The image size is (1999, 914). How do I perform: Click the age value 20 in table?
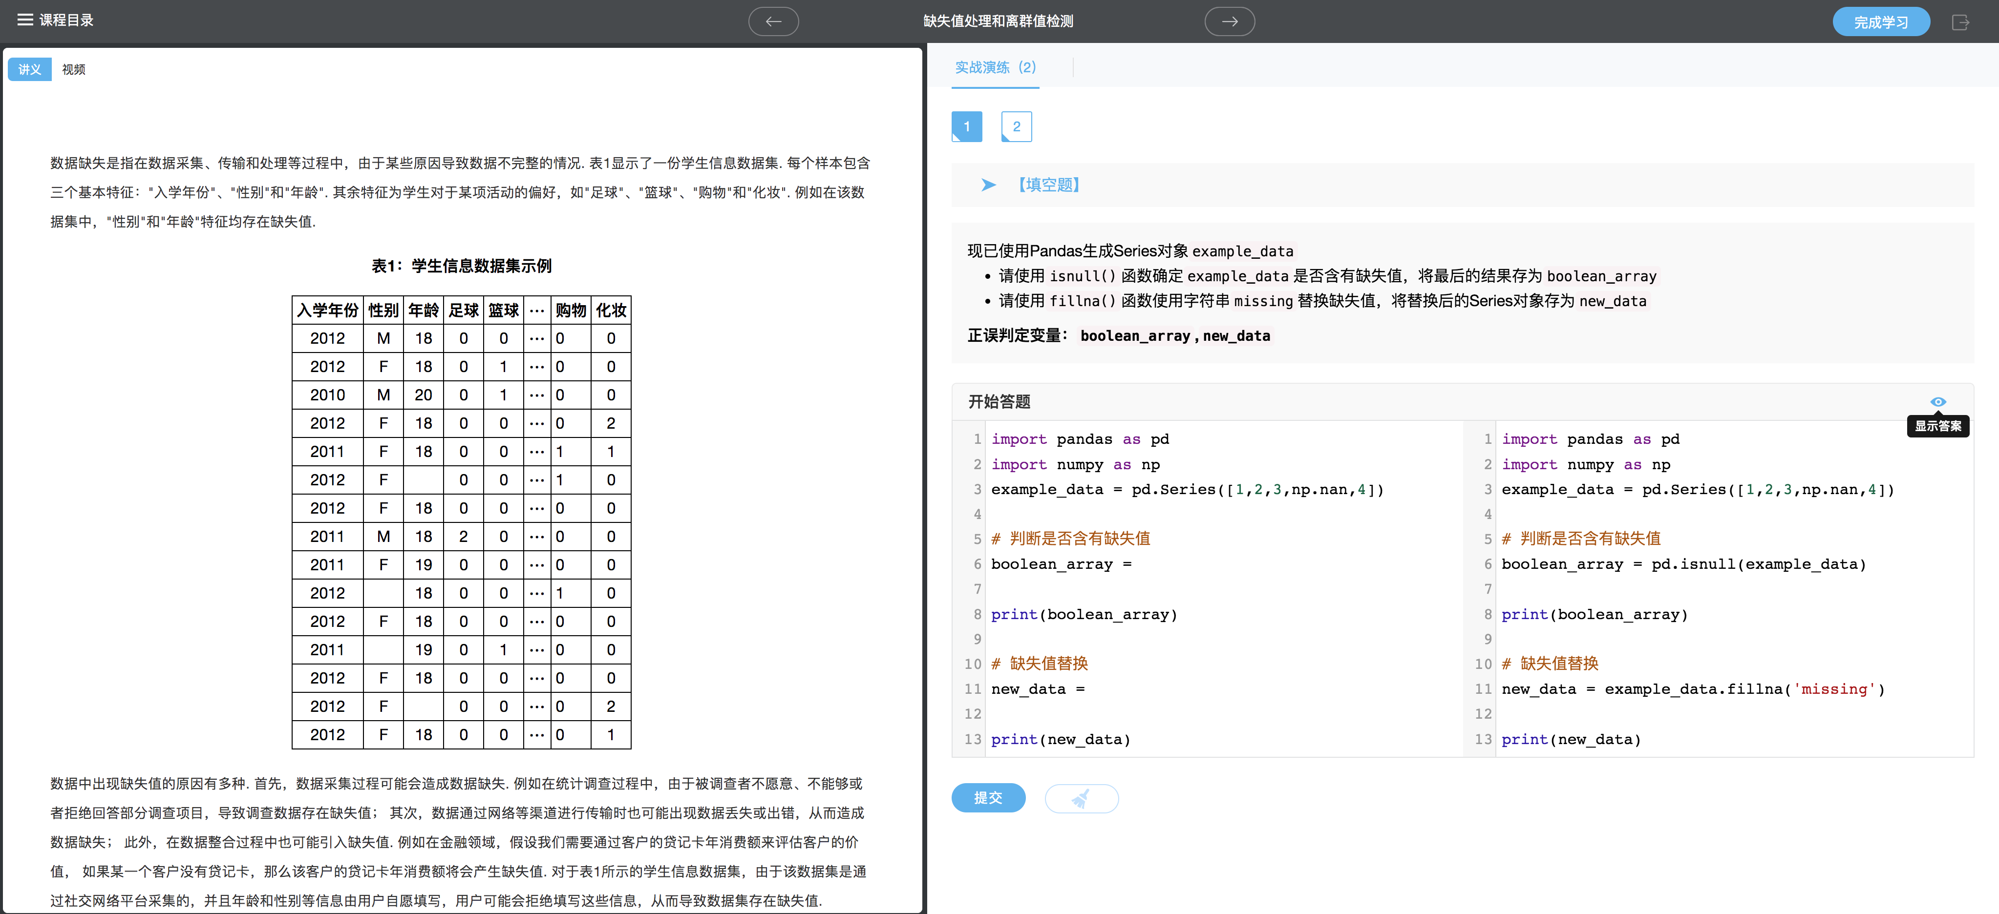[424, 395]
